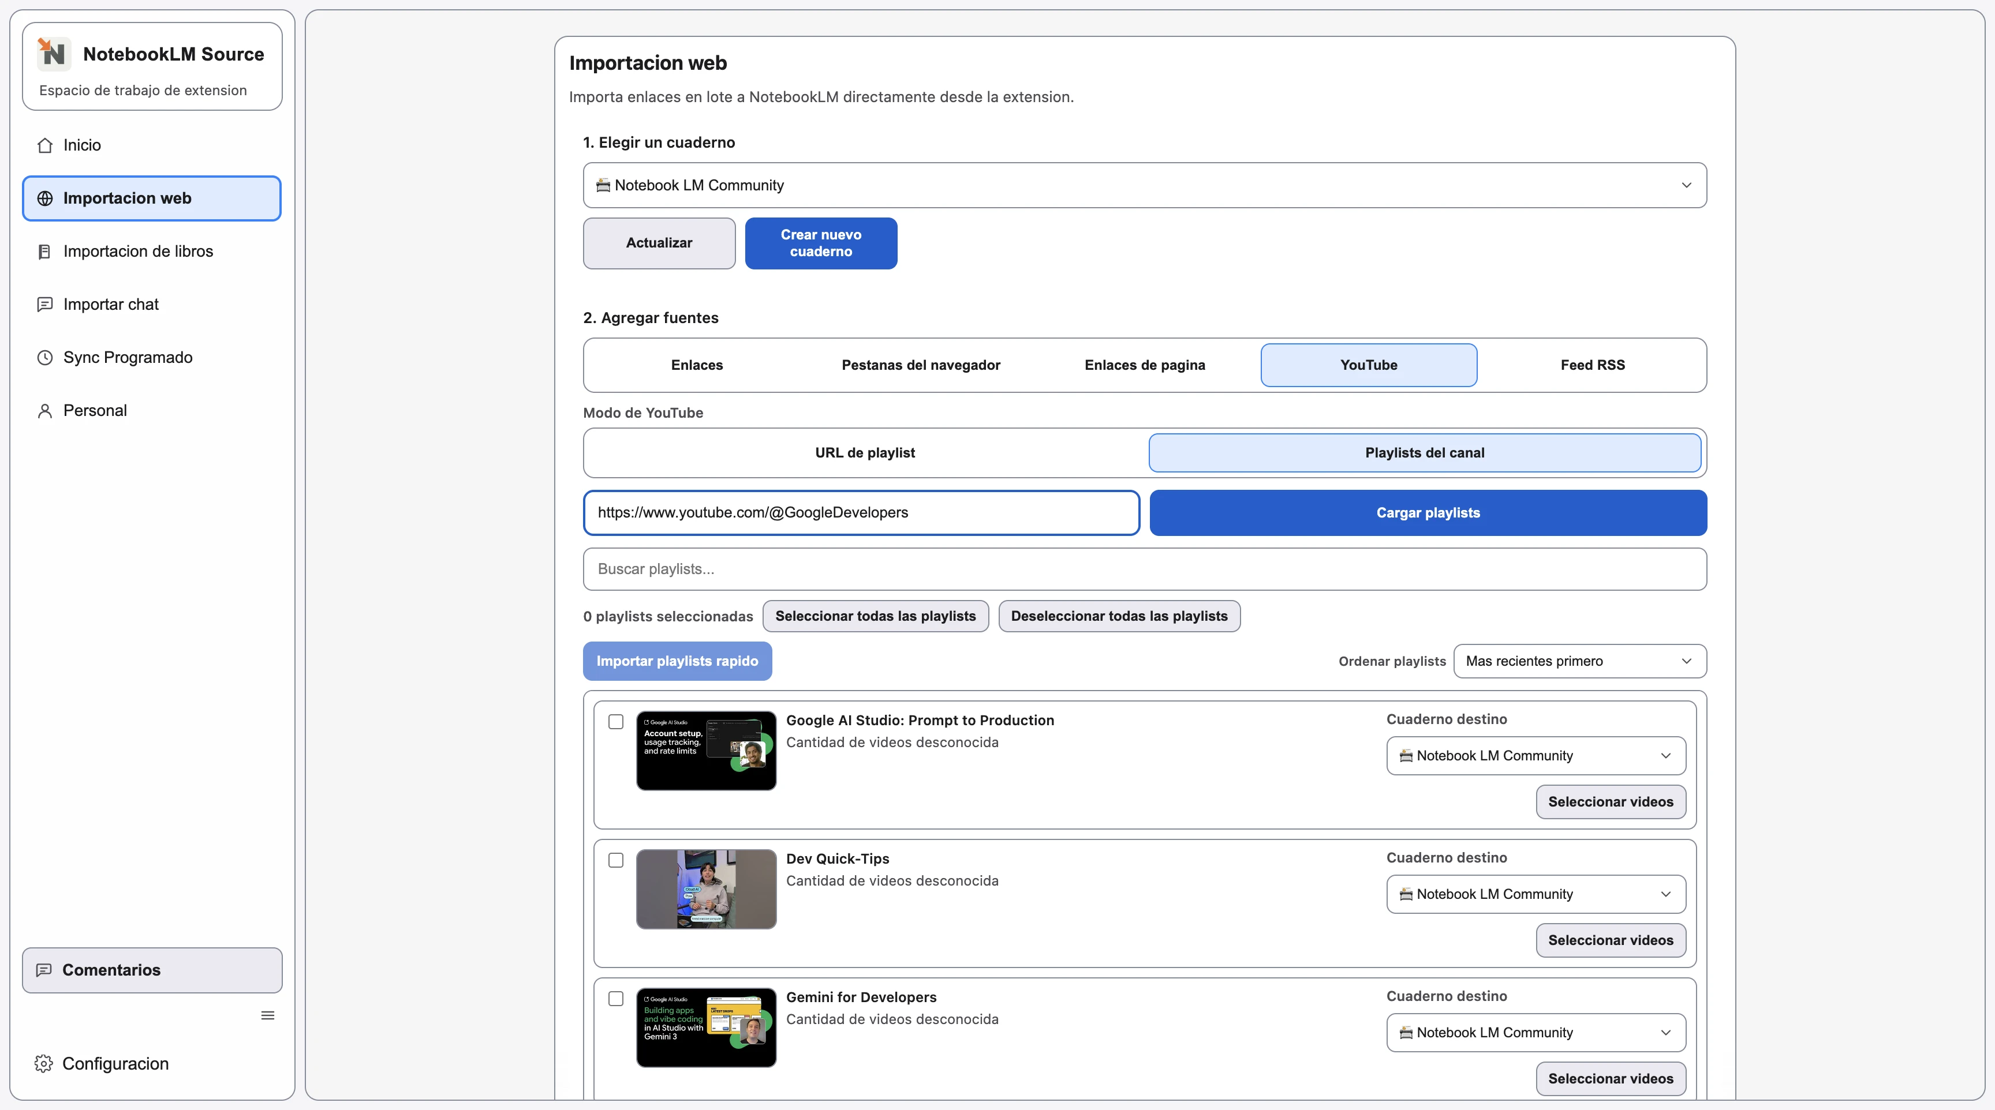Select the Enlaces de pagina tab
Viewport: 1995px width, 1110px height.
(x=1144, y=365)
